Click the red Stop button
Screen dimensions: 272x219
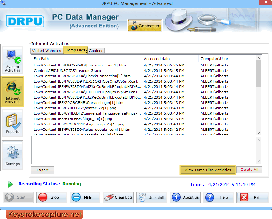click(x=52, y=197)
